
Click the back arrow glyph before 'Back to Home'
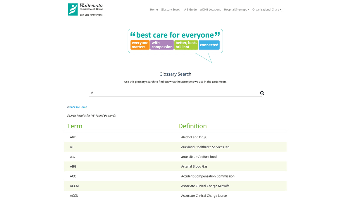click(x=68, y=107)
